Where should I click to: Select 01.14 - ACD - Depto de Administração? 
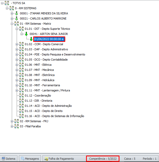[x=48, y=106]
